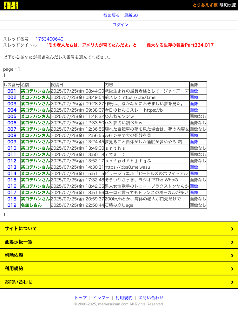
Task: Click 画像なし cell in row 005
Action: pos(198,116)
